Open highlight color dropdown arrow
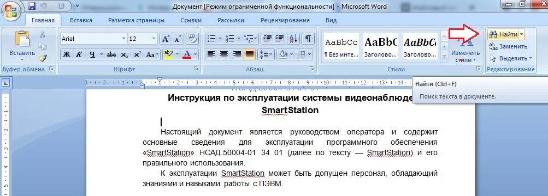548x196 pixels. coord(178,54)
